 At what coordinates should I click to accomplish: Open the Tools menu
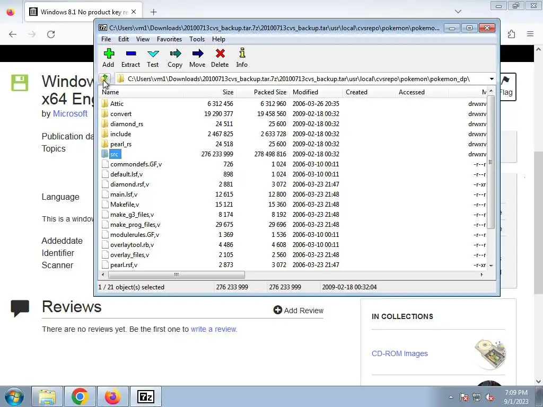197,39
